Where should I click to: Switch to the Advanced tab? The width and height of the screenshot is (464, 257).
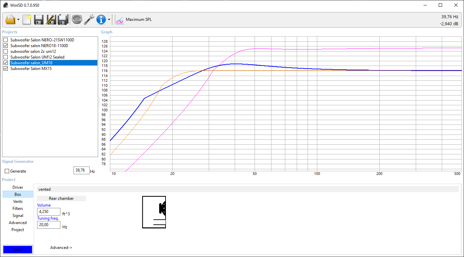tap(18, 223)
